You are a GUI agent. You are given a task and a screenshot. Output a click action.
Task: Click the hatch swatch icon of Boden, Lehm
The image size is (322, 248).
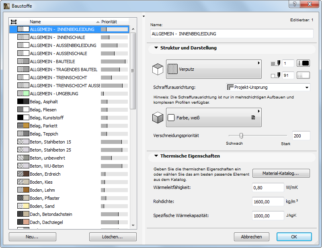tap(23, 190)
